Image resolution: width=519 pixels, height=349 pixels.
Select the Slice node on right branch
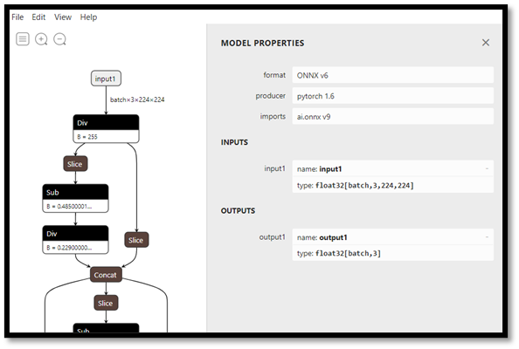pos(136,240)
